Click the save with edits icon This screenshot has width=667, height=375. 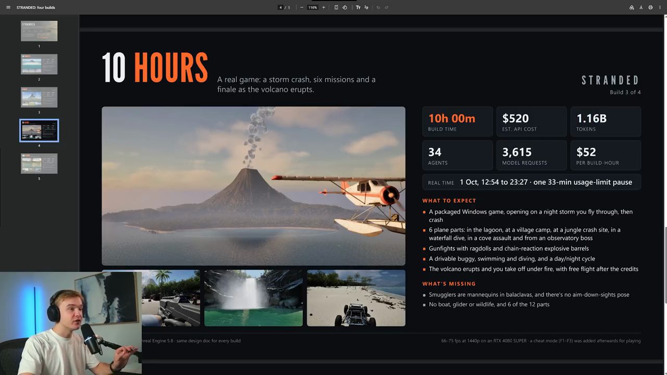point(632,7)
